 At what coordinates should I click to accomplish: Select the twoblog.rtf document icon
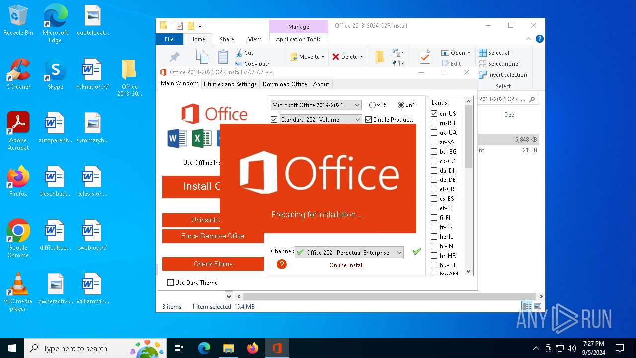pos(92,235)
